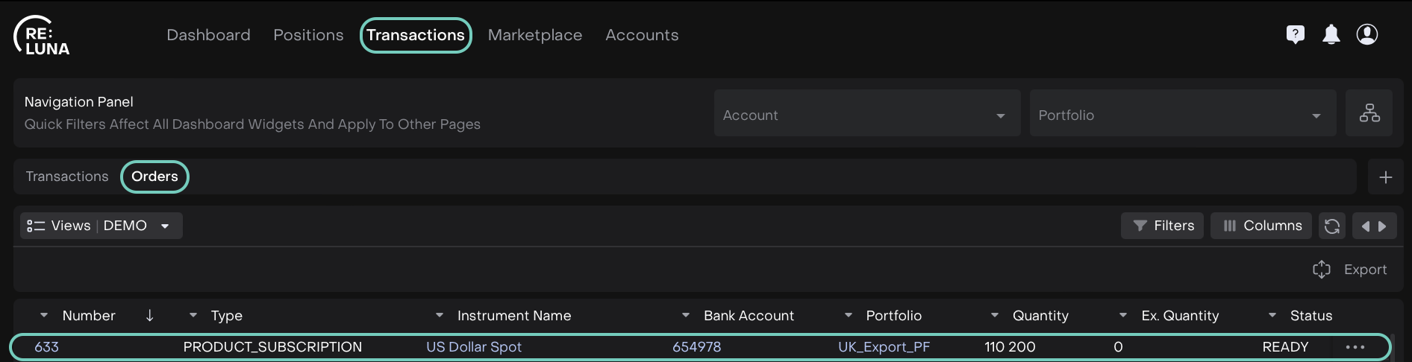Open the help chat icon
This screenshot has width=1412, height=362.
[x=1295, y=34]
